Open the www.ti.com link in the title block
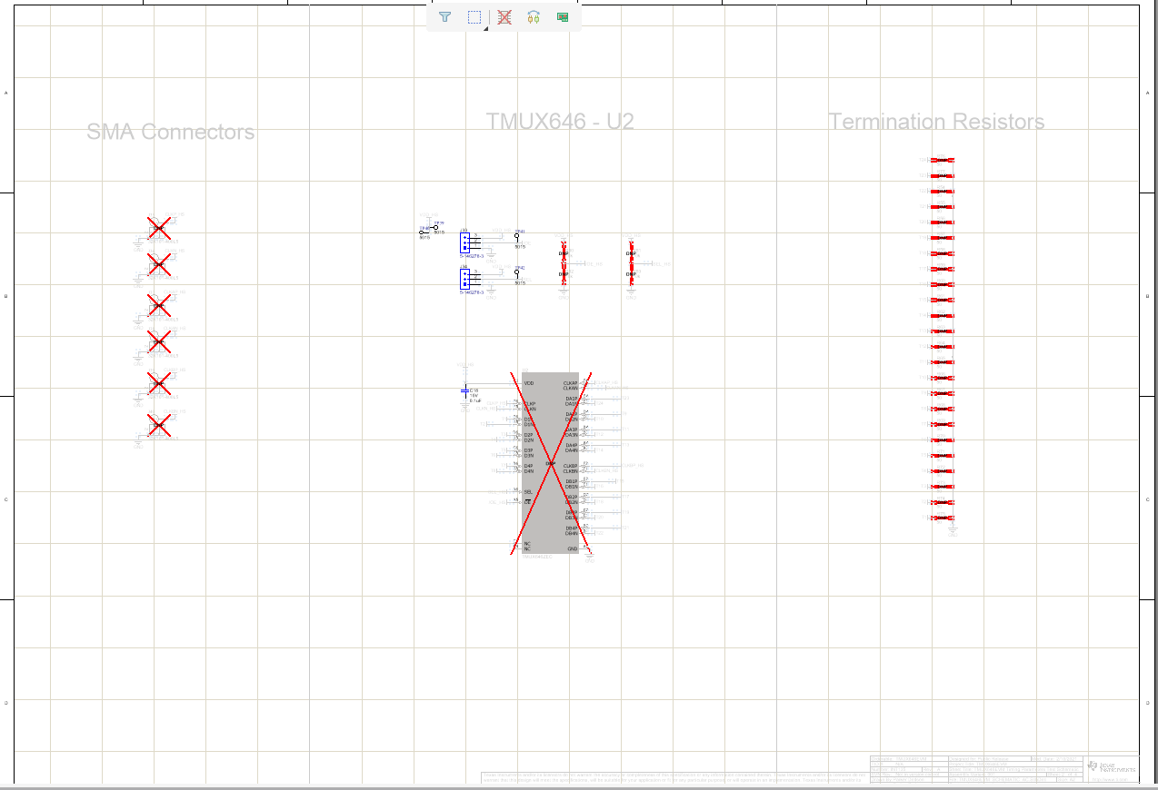This screenshot has width=1158, height=790. pos(1111,779)
